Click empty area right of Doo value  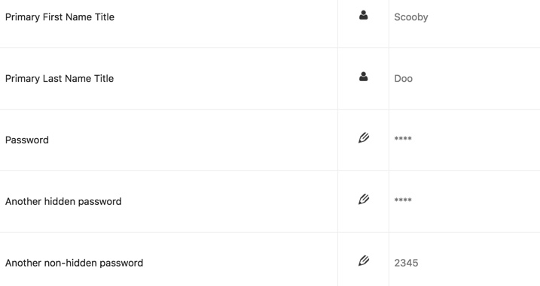(477, 79)
